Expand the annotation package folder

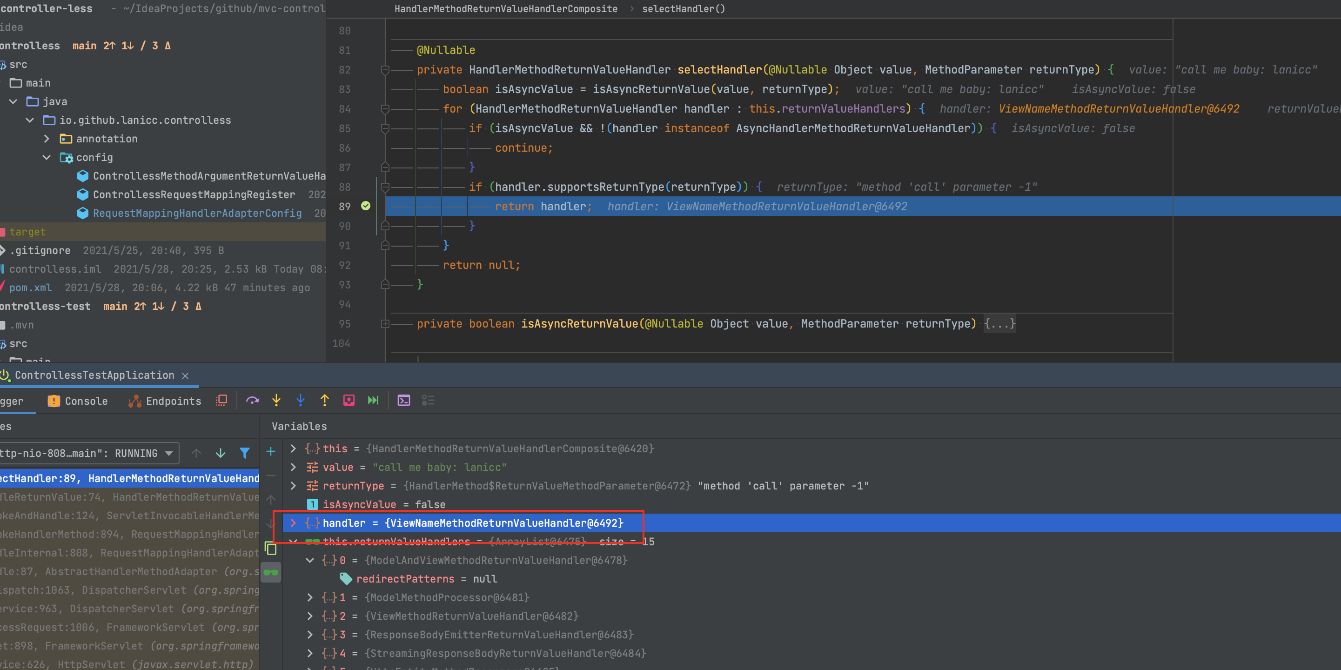point(47,139)
